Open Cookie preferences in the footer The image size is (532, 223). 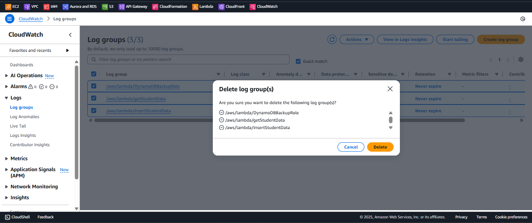pos(511,217)
